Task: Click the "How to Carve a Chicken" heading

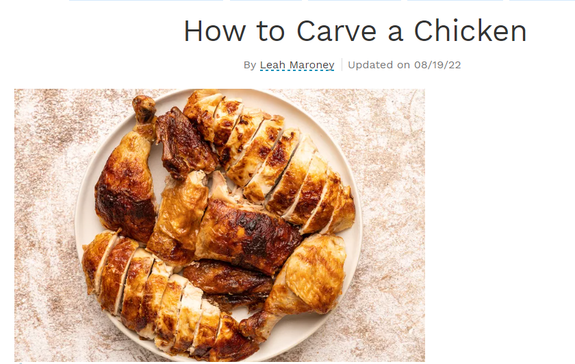Action: coord(355,31)
